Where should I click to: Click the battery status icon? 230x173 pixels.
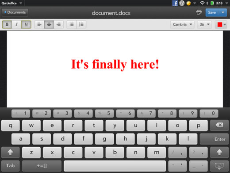(x=212, y=3)
